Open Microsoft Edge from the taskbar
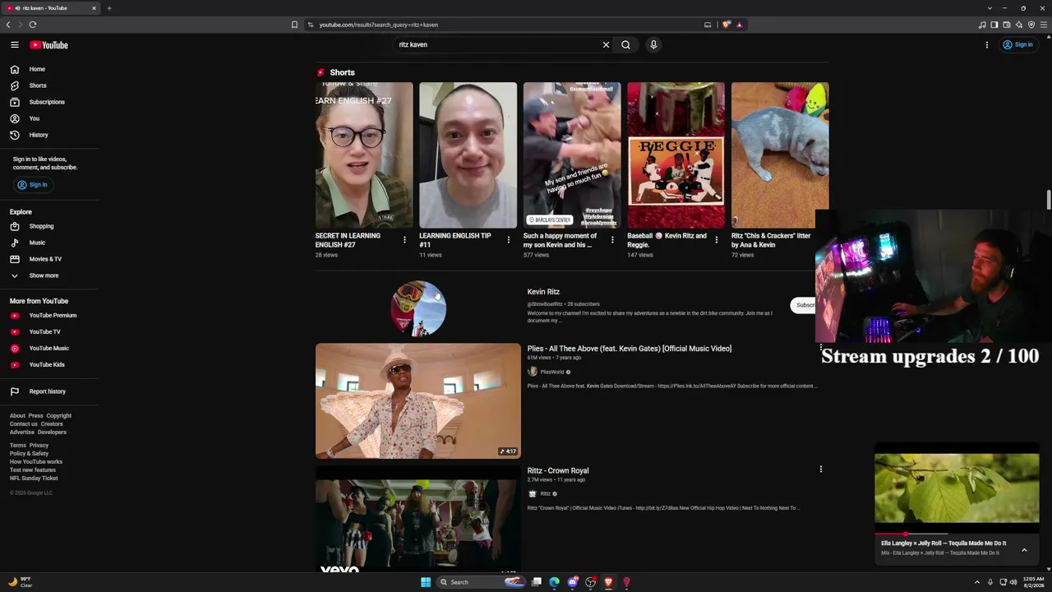 point(555,582)
